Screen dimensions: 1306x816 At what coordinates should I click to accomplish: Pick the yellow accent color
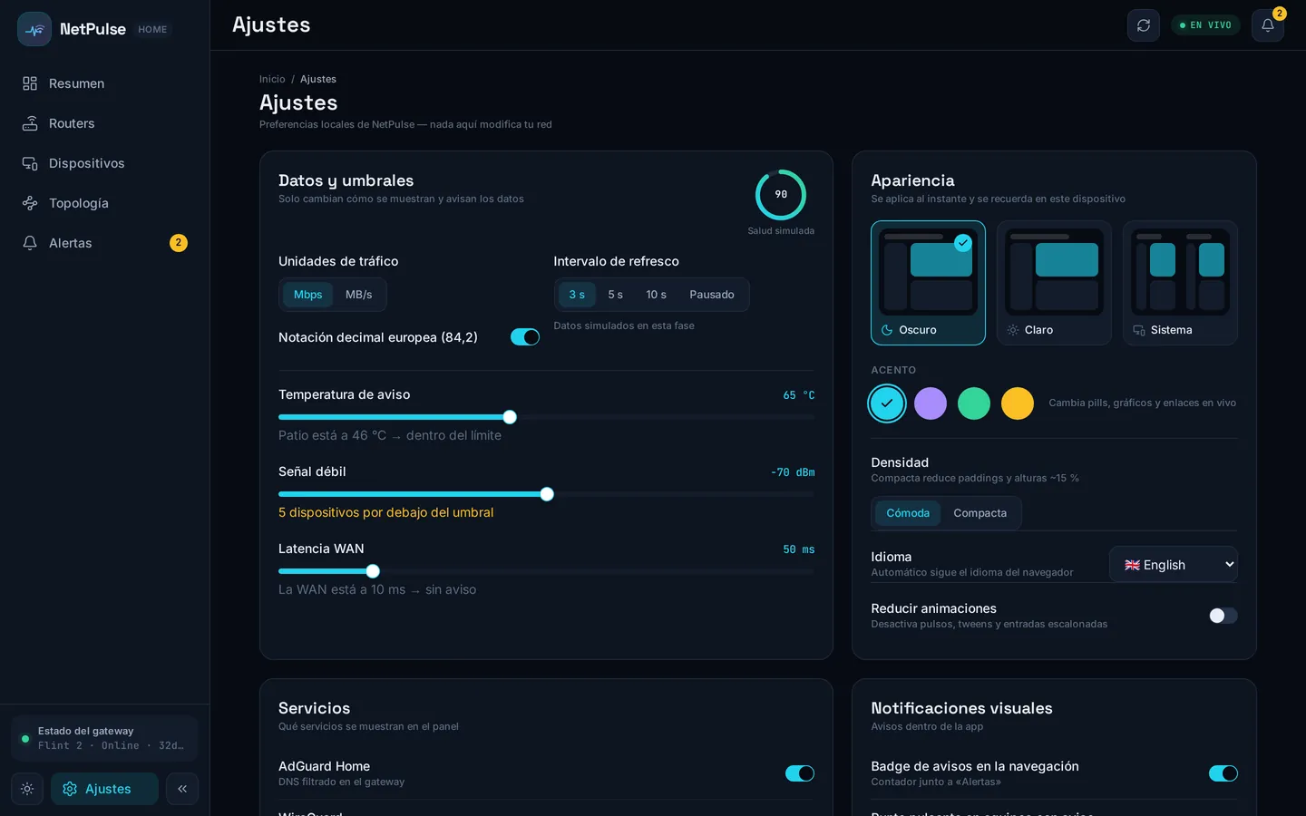pos(1018,403)
